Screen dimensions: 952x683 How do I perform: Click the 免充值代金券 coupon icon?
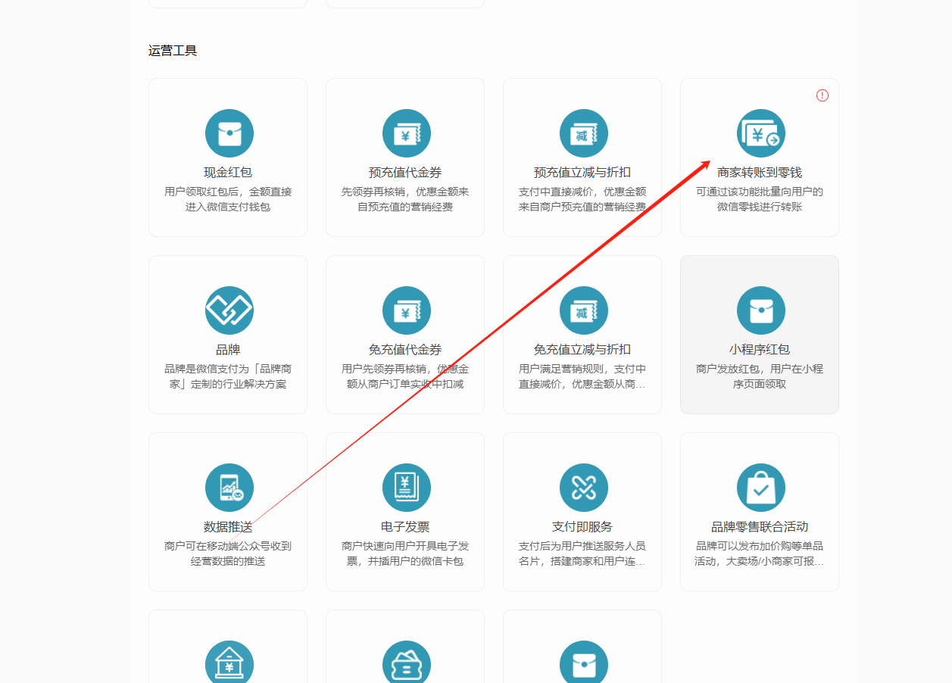[x=406, y=310]
